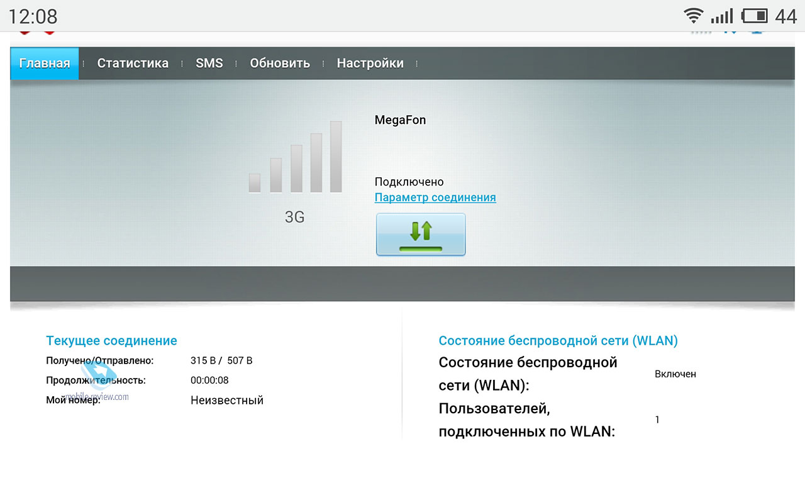805x483 pixels.
Task: Click the connect/disconnect arrows button
Action: pyautogui.click(x=421, y=235)
